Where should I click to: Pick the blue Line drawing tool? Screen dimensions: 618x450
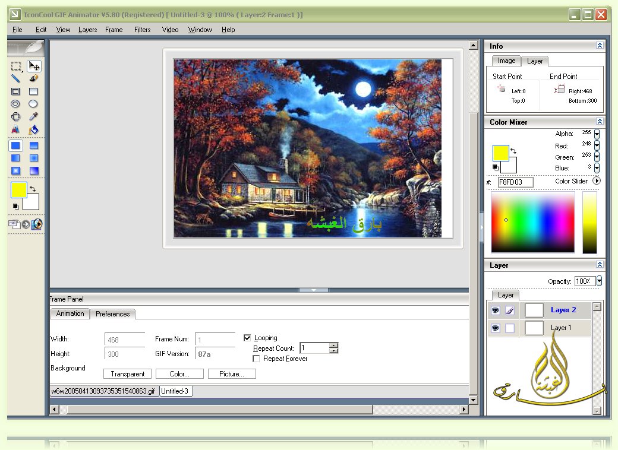coord(15,79)
